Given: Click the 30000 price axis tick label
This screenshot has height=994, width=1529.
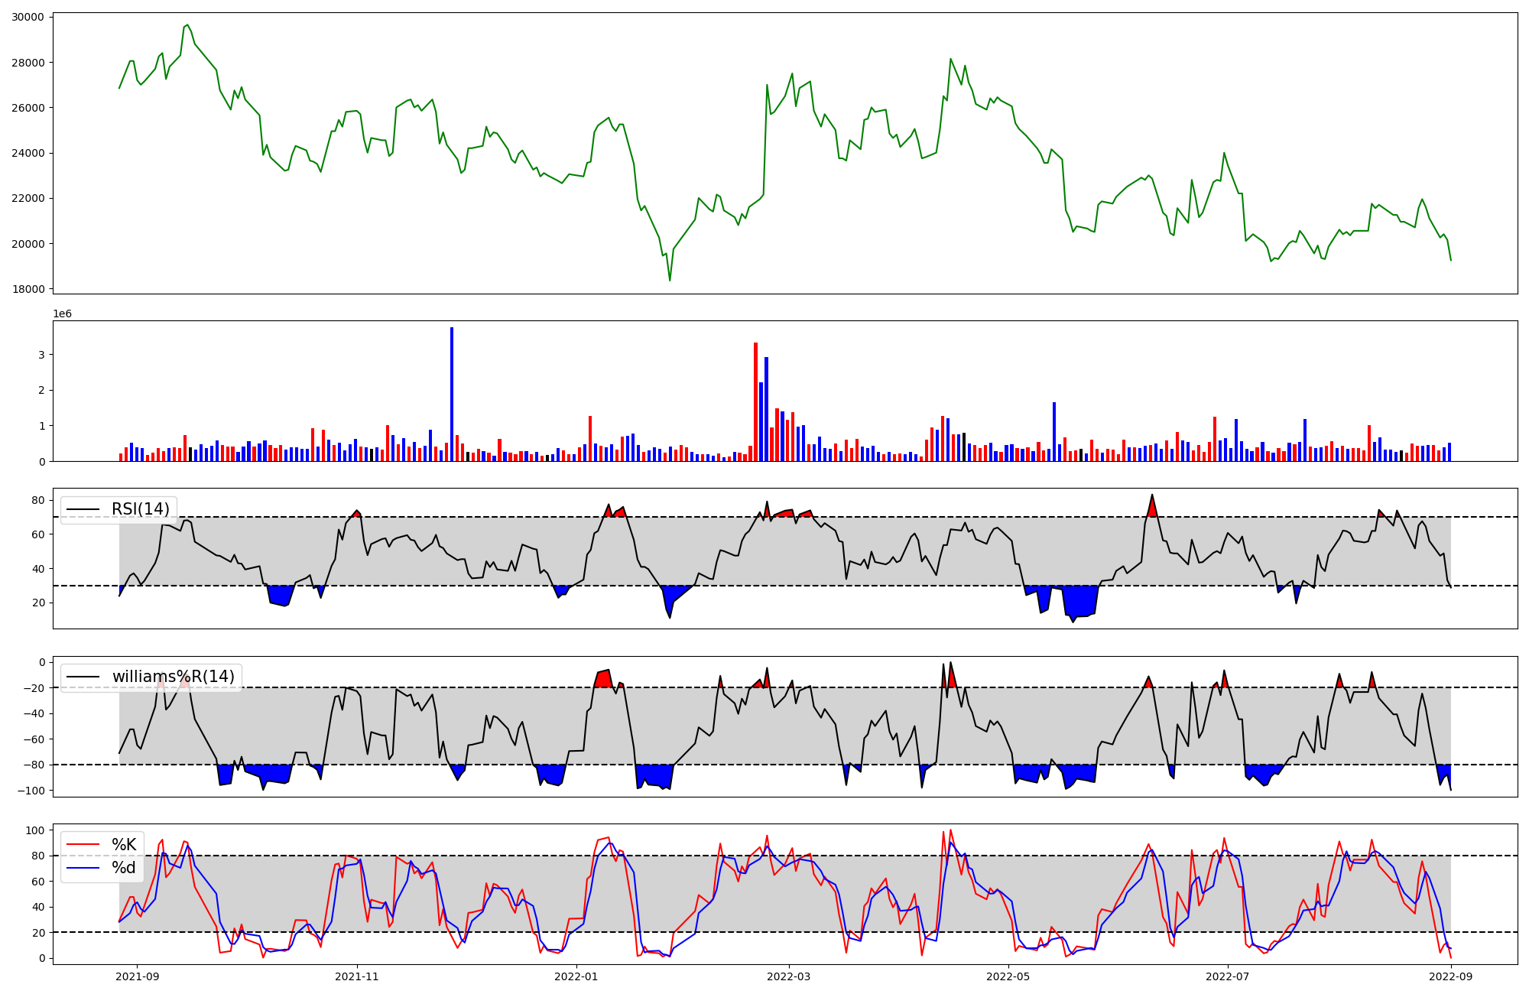Looking at the screenshot, I should pos(28,17).
